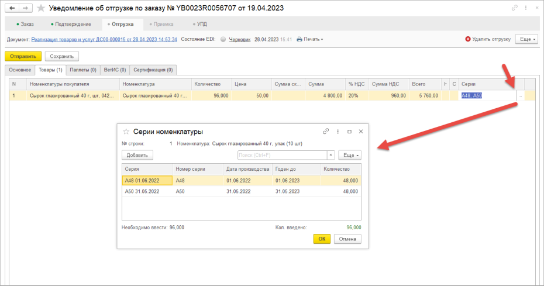This screenshot has width=544, height=286.
Task: Expand the Печать dropdown menu
Action: [314, 40]
